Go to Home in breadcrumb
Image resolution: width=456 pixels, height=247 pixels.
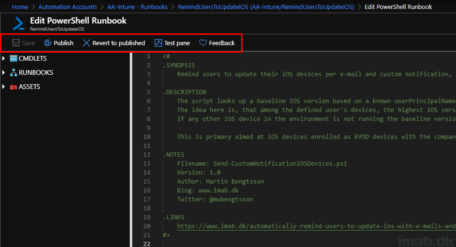(20, 7)
